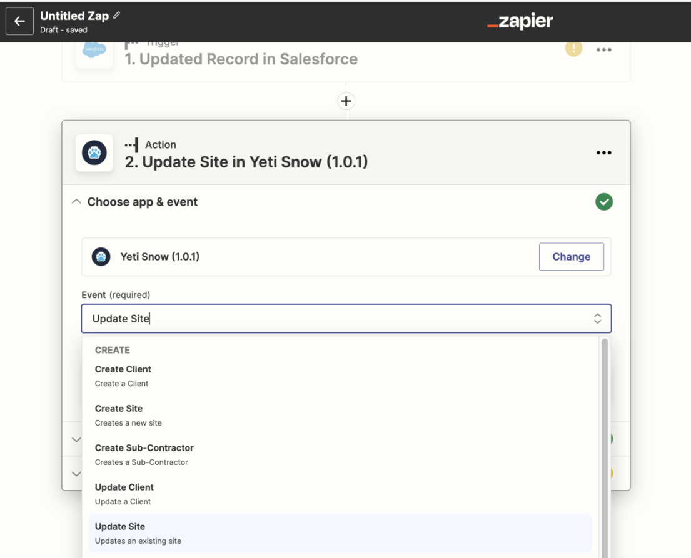
Task: Click green checkmark beside Choose app & event
Action: [x=603, y=202]
